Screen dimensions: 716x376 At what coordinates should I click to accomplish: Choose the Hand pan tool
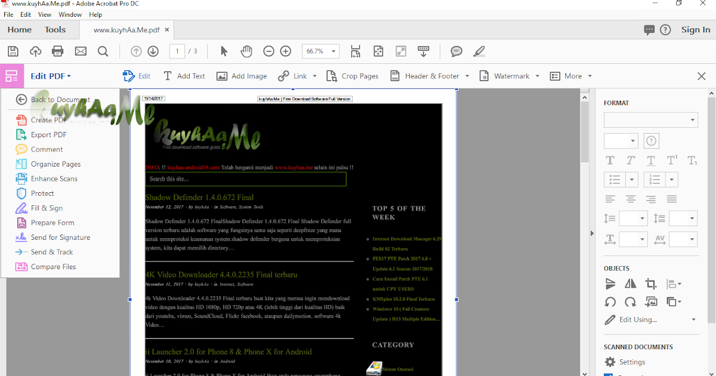246,51
